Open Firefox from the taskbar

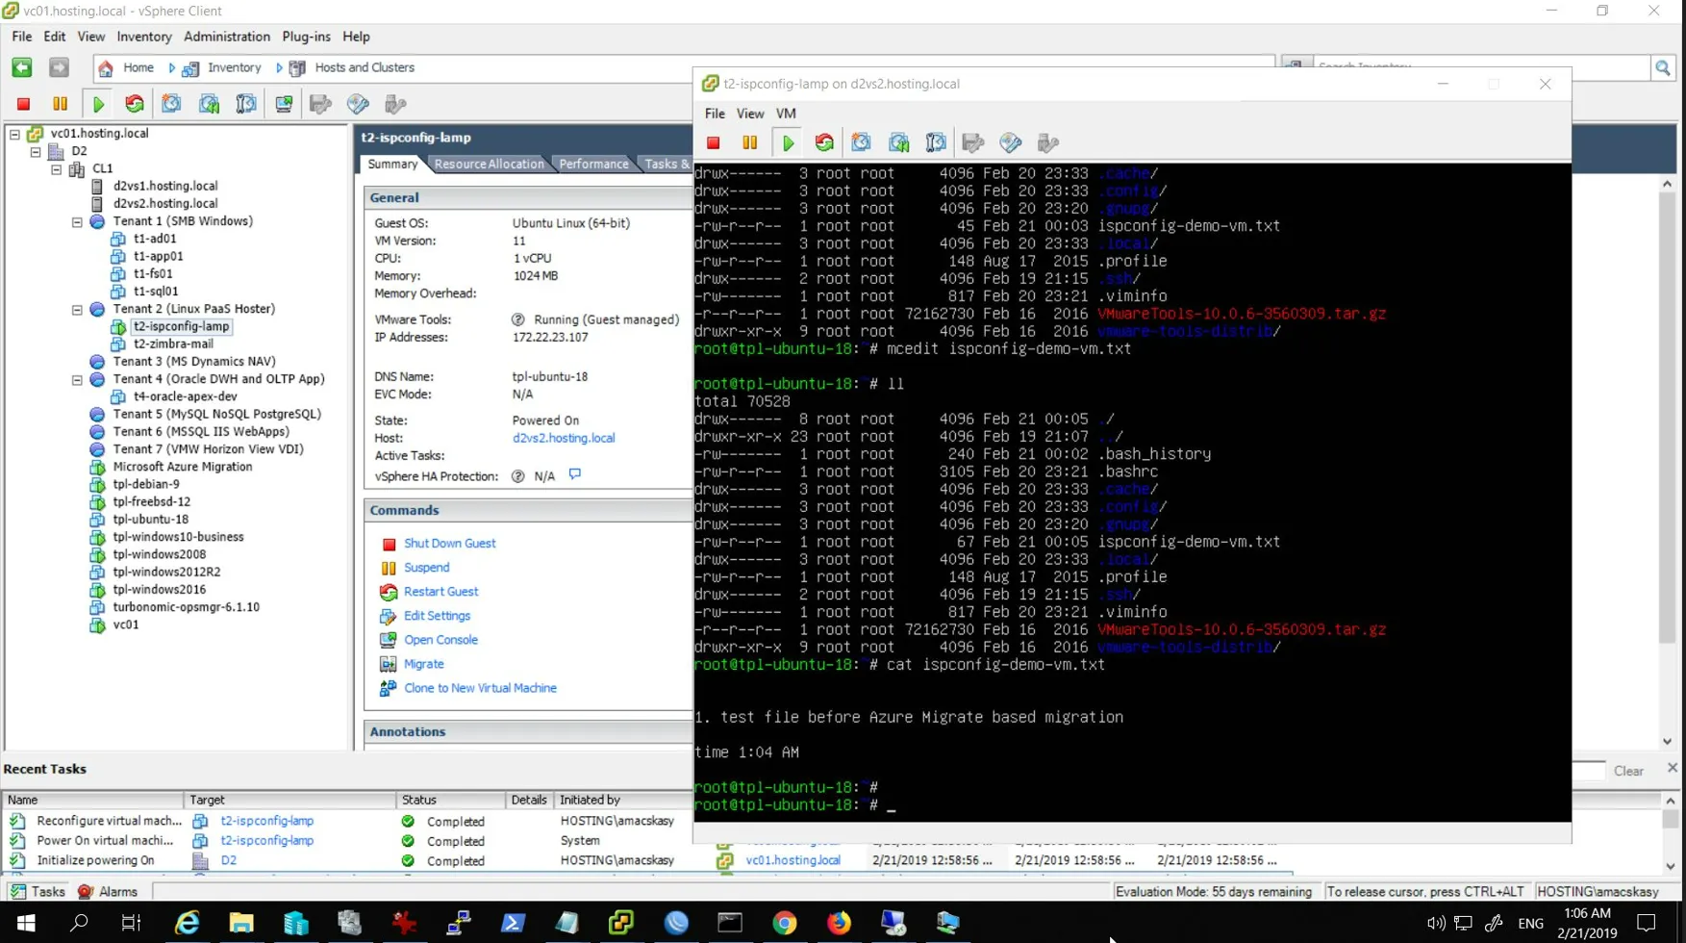click(840, 923)
